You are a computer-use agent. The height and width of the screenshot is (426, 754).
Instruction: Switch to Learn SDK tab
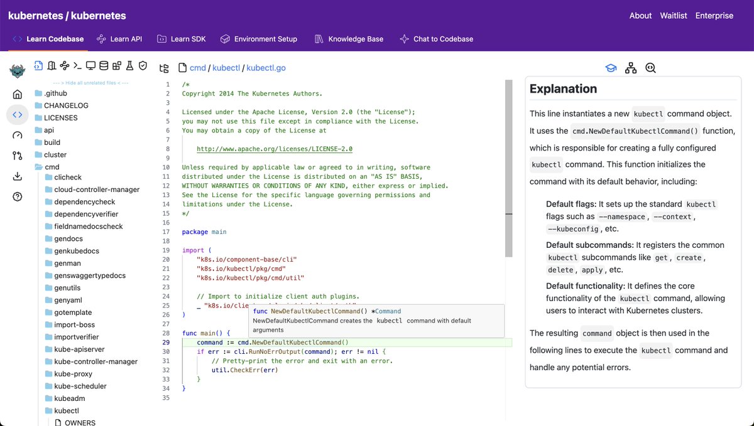tap(182, 39)
